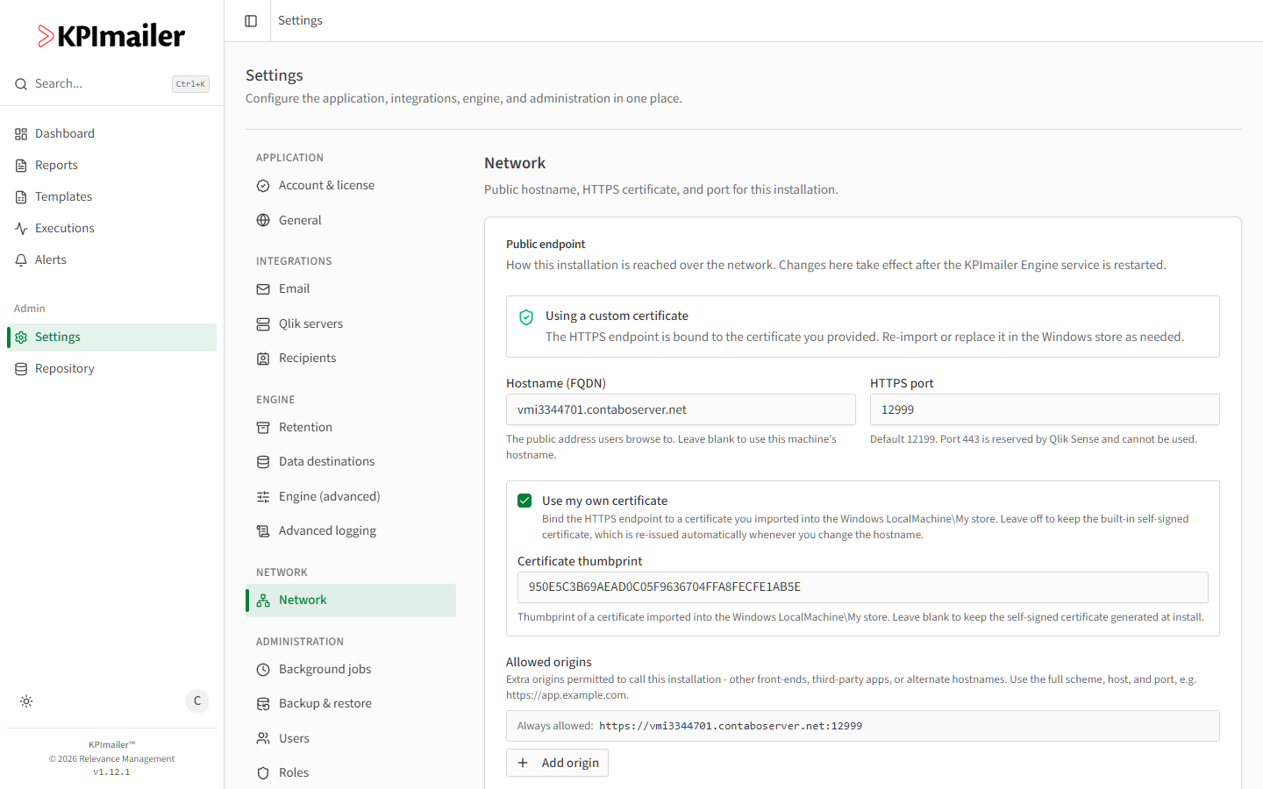
Task: Select General settings section
Action: pos(351,220)
